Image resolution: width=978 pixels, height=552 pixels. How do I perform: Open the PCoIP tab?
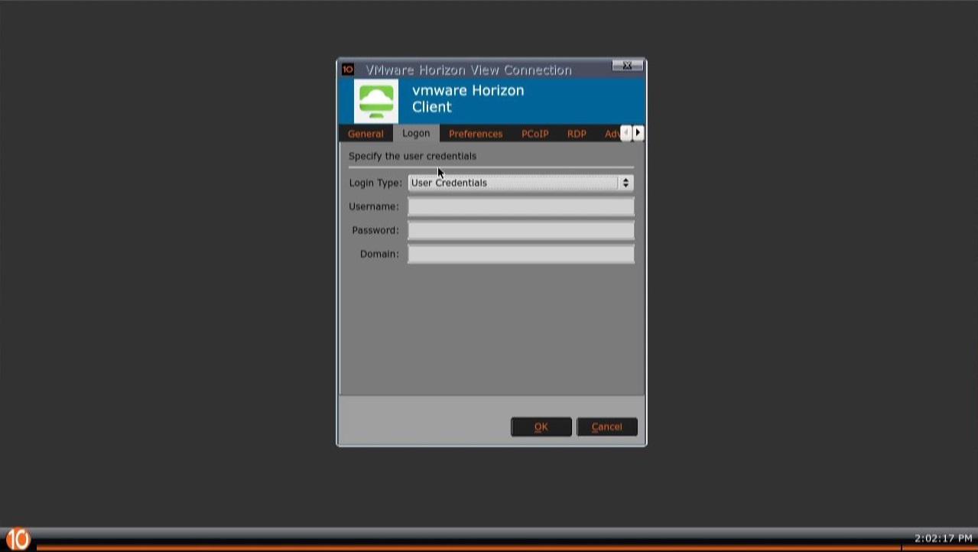point(535,134)
